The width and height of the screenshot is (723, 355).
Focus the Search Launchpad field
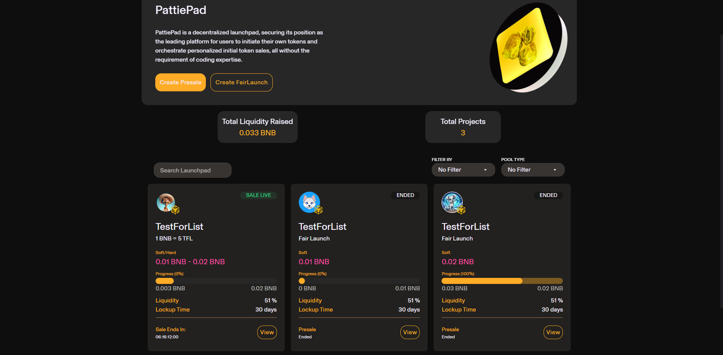coord(192,170)
